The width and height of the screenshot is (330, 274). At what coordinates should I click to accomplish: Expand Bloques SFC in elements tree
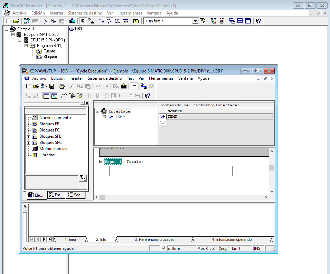click(x=28, y=143)
